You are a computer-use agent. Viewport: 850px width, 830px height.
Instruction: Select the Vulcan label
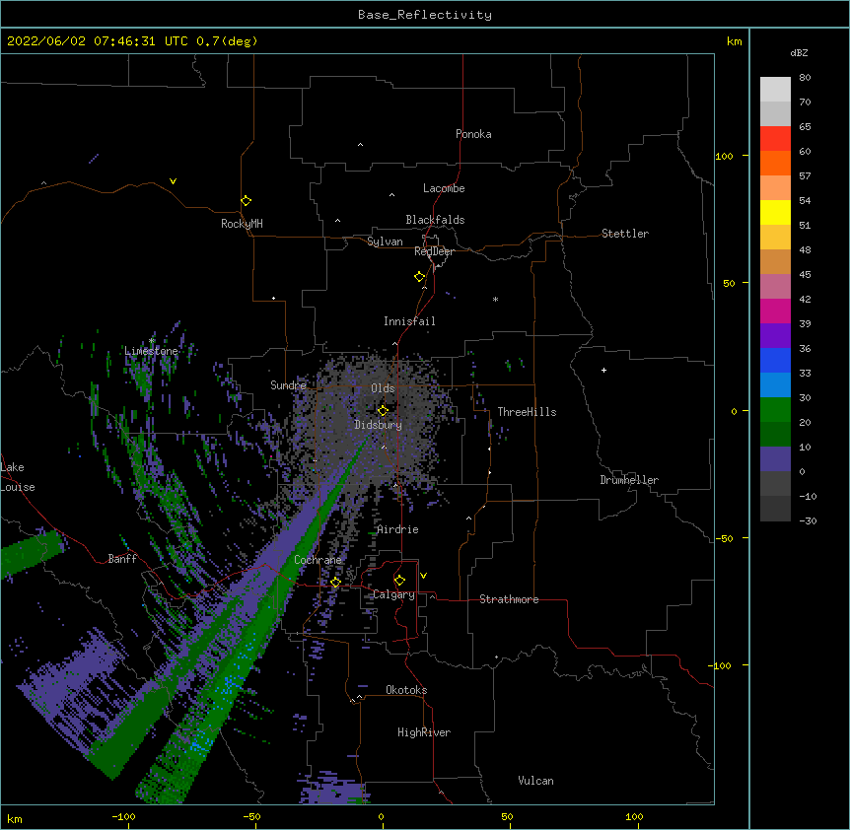535,781
